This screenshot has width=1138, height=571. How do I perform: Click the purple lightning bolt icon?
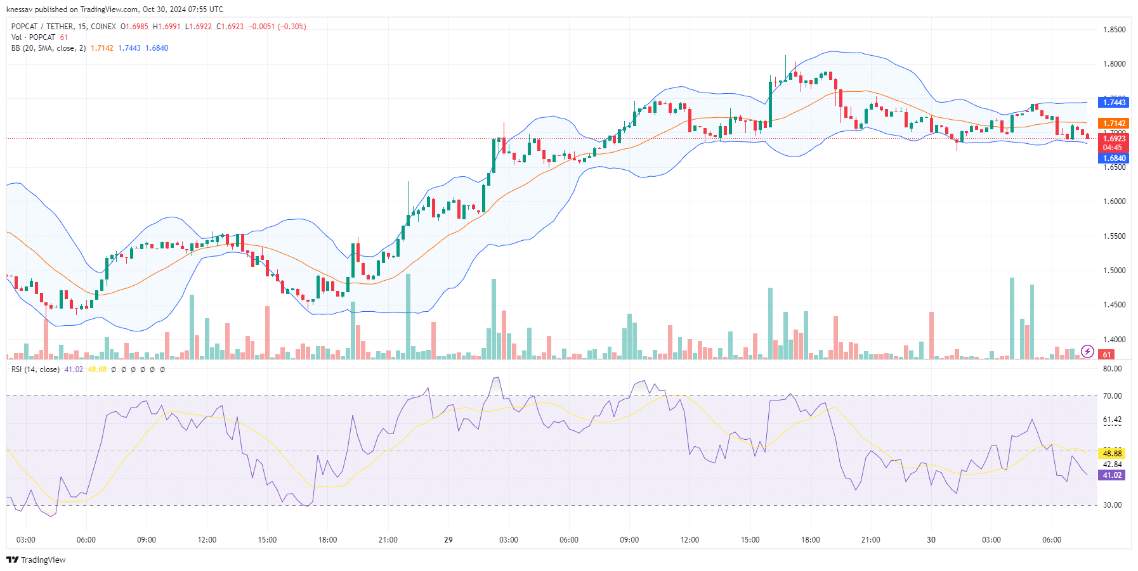pyautogui.click(x=1087, y=351)
